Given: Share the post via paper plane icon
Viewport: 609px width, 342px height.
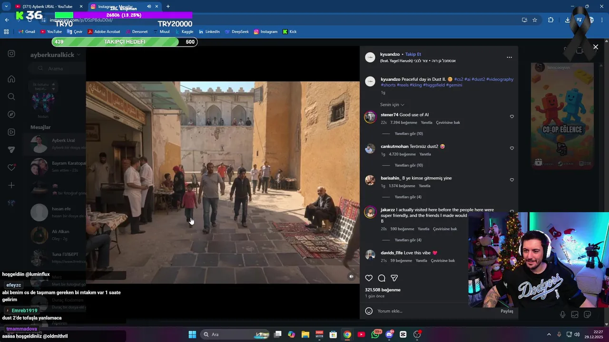Looking at the screenshot, I should (x=394, y=278).
